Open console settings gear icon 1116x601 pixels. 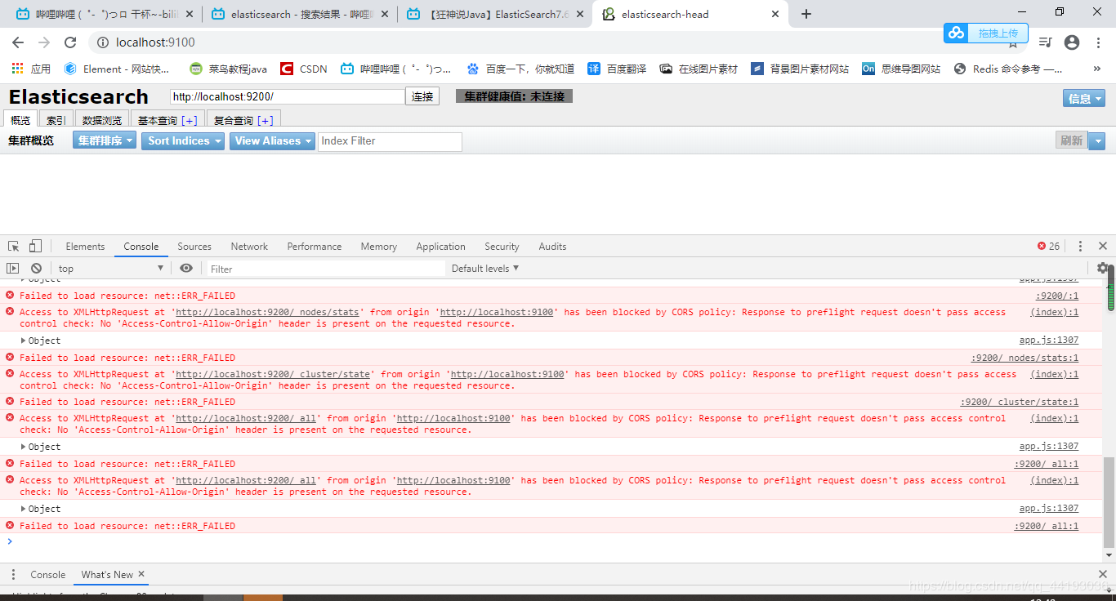pos(1103,268)
